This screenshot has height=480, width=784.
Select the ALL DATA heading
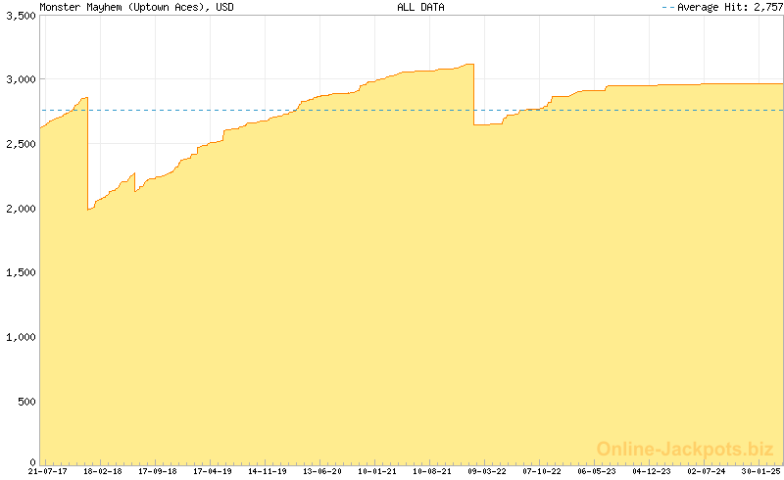coord(420,7)
